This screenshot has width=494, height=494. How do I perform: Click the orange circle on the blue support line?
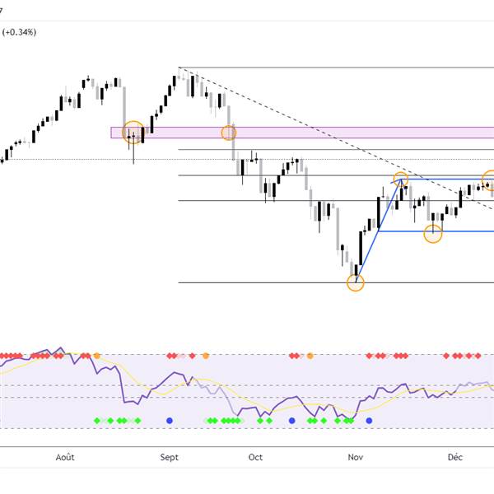pyautogui.click(x=433, y=234)
